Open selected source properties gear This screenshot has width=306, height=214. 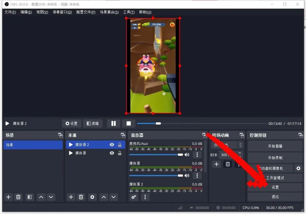pyautogui.click(x=92, y=197)
